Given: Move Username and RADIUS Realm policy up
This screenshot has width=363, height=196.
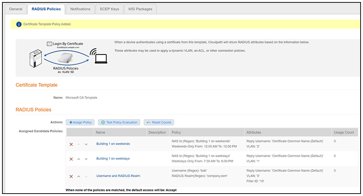Looking at the screenshot, I should (x=79, y=176).
